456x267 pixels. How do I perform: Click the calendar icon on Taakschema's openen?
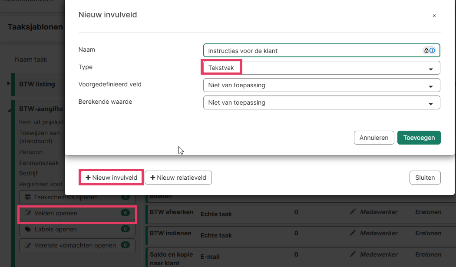28,197
